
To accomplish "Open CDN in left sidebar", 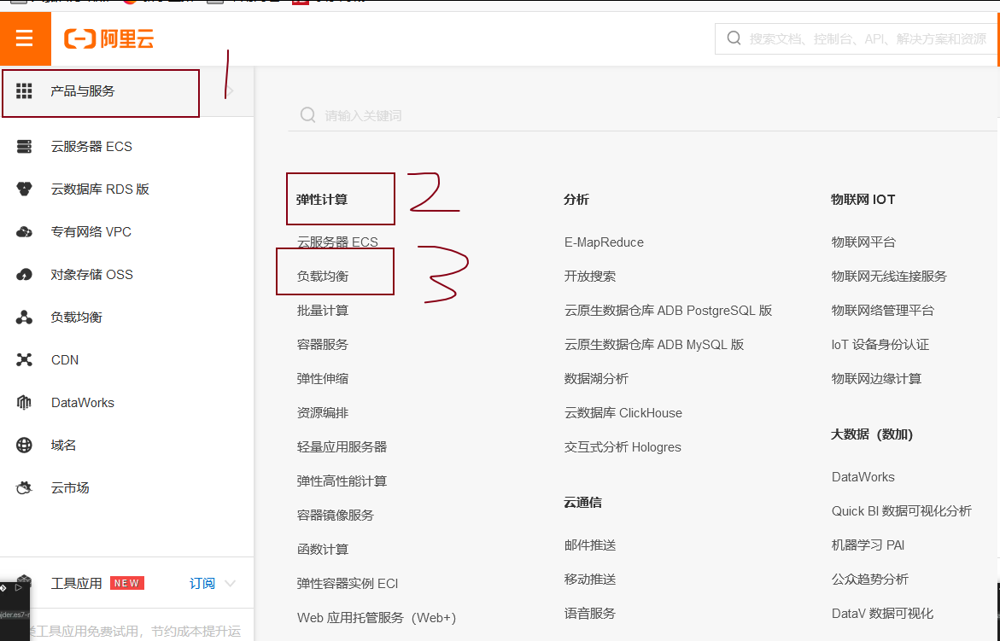I will (65, 360).
